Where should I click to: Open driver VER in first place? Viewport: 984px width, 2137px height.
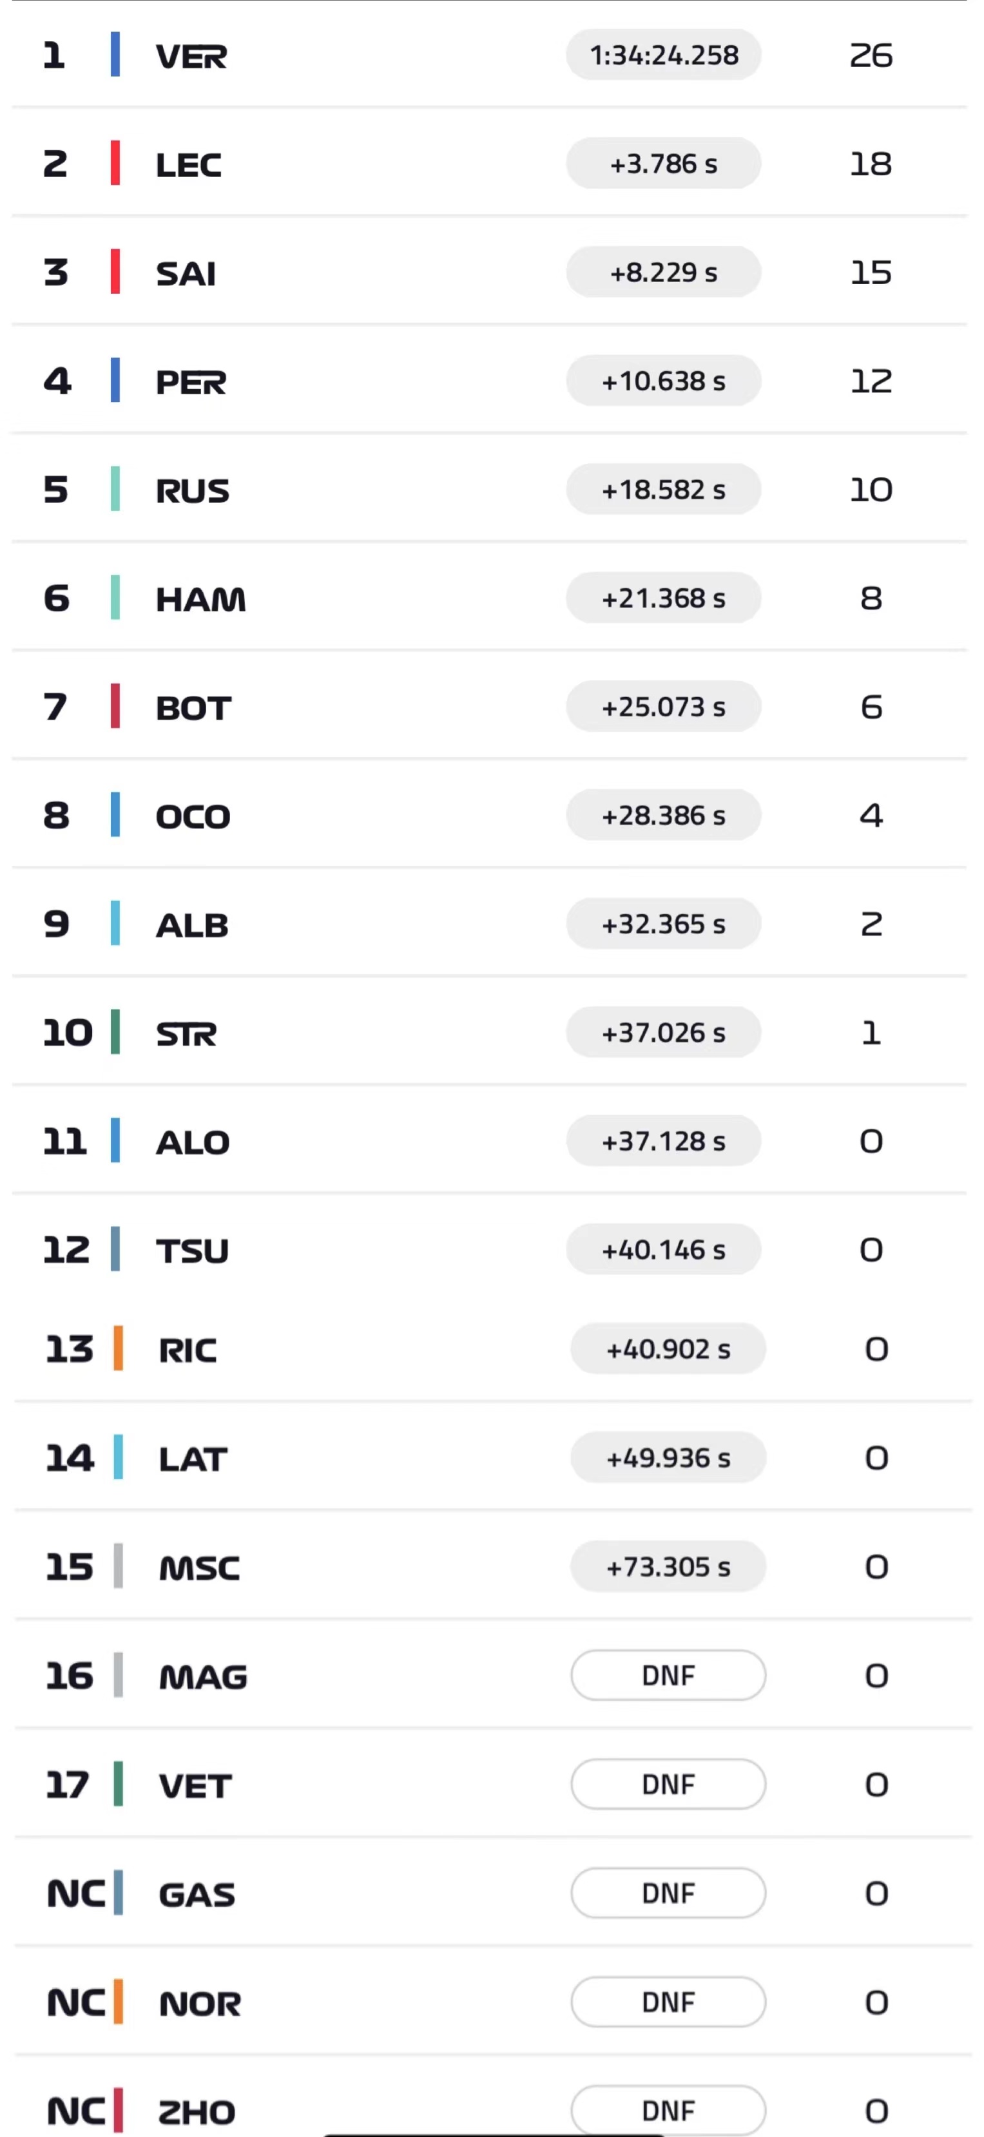[191, 55]
